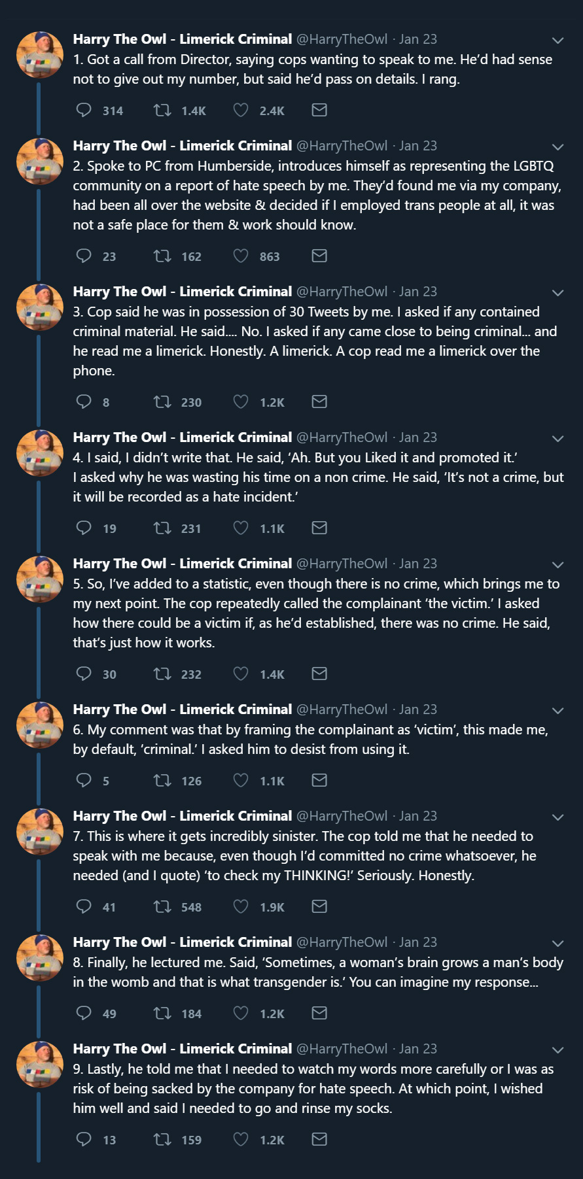Message tweet 9 using envelope icon
This screenshot has height=1179, width=583.
tap(319, 1139)
